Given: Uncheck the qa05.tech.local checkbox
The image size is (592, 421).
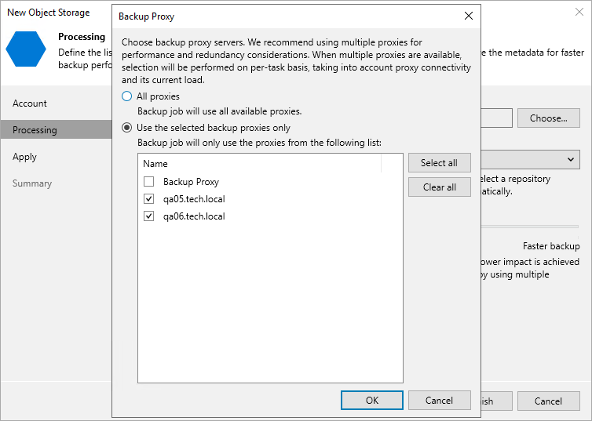Looking at the screenshot, I should point(148,198).
